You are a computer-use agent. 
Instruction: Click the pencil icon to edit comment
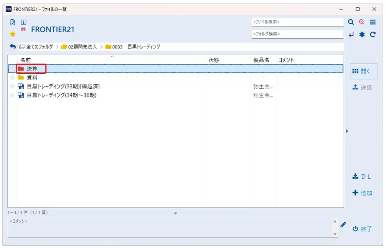point(343,225)
